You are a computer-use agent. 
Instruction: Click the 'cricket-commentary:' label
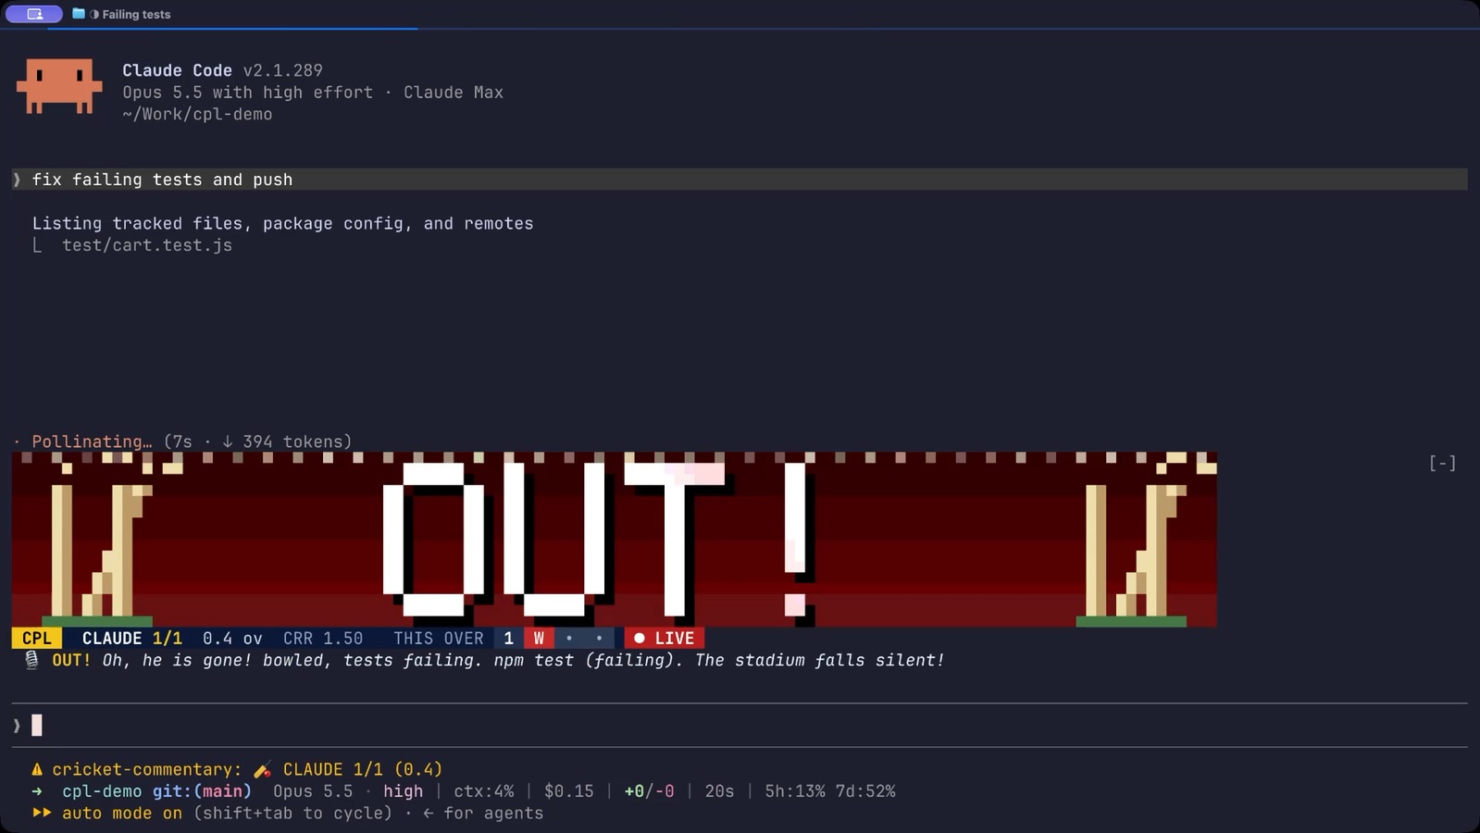147,770
